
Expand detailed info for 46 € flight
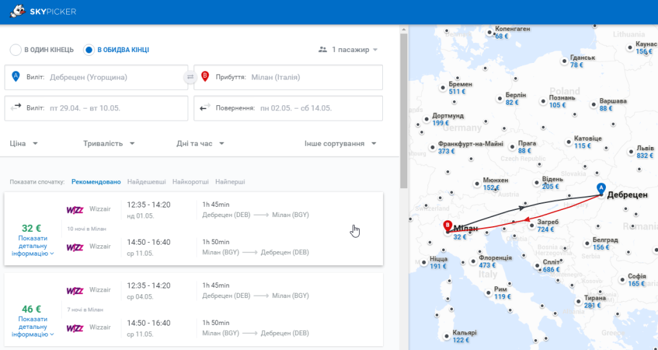click(33, 326)
